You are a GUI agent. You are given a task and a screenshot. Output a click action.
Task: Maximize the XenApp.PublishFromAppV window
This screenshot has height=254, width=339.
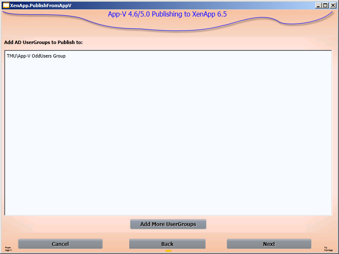325,6
